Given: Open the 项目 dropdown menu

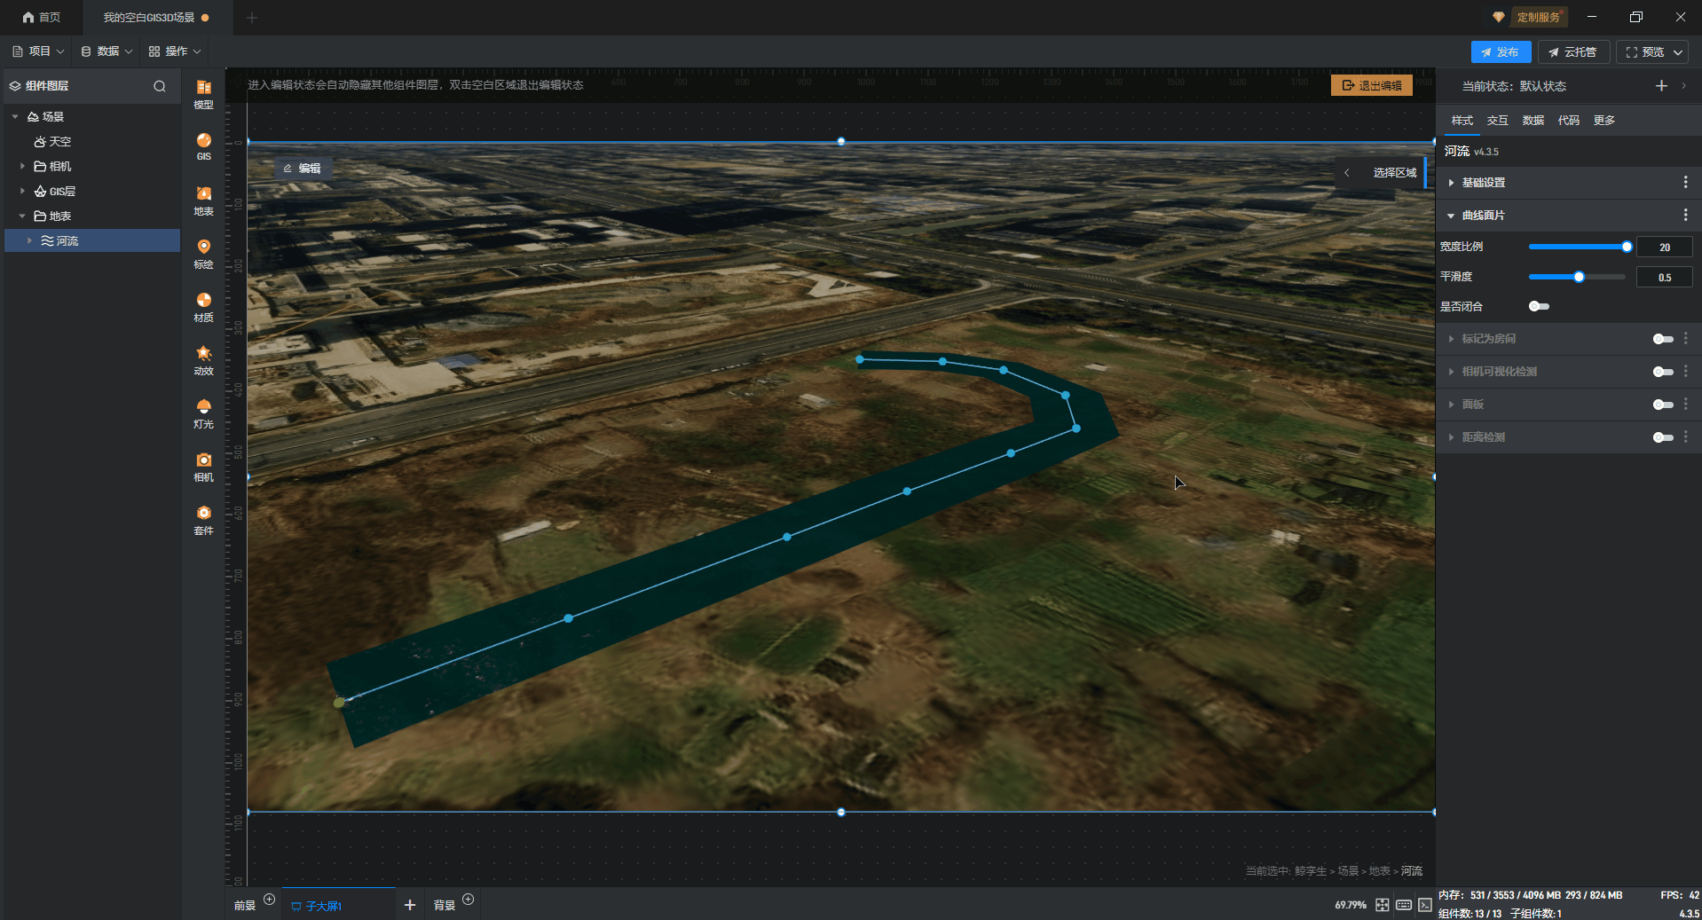Looking at the screenshot, I should click(x=38, y=51).
